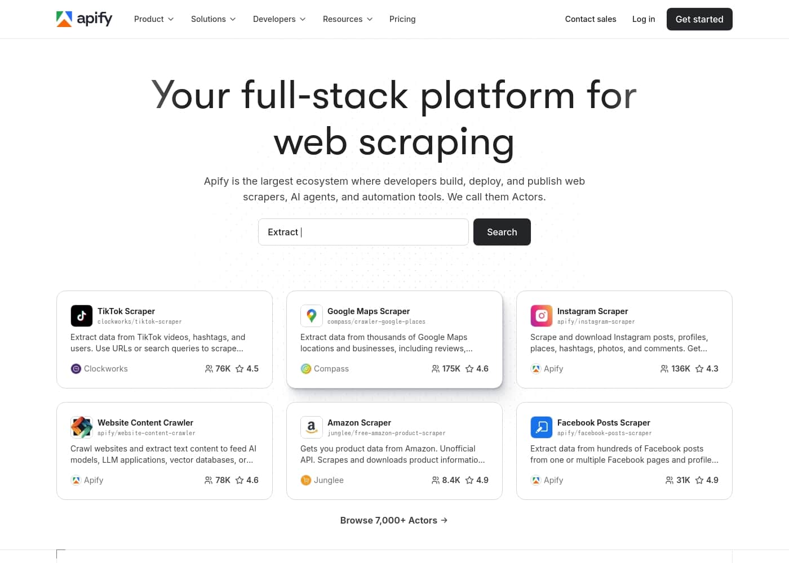Click star icon on Facebook Posts Scraper card
789x563 pixels.
pos(699,480)
